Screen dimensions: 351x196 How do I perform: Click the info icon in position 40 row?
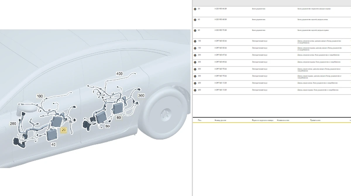pyautogui.click(x=195, y=20)
